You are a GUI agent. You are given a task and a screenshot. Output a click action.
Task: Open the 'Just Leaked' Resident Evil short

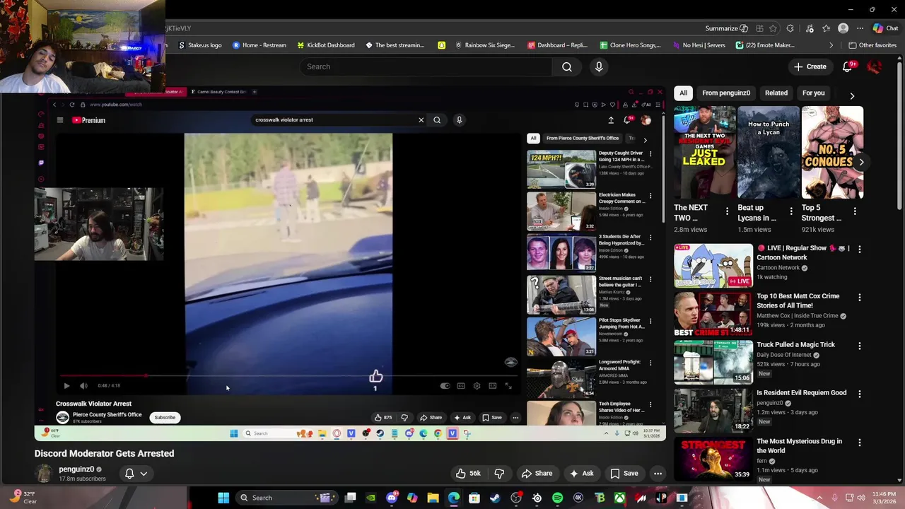704,152
